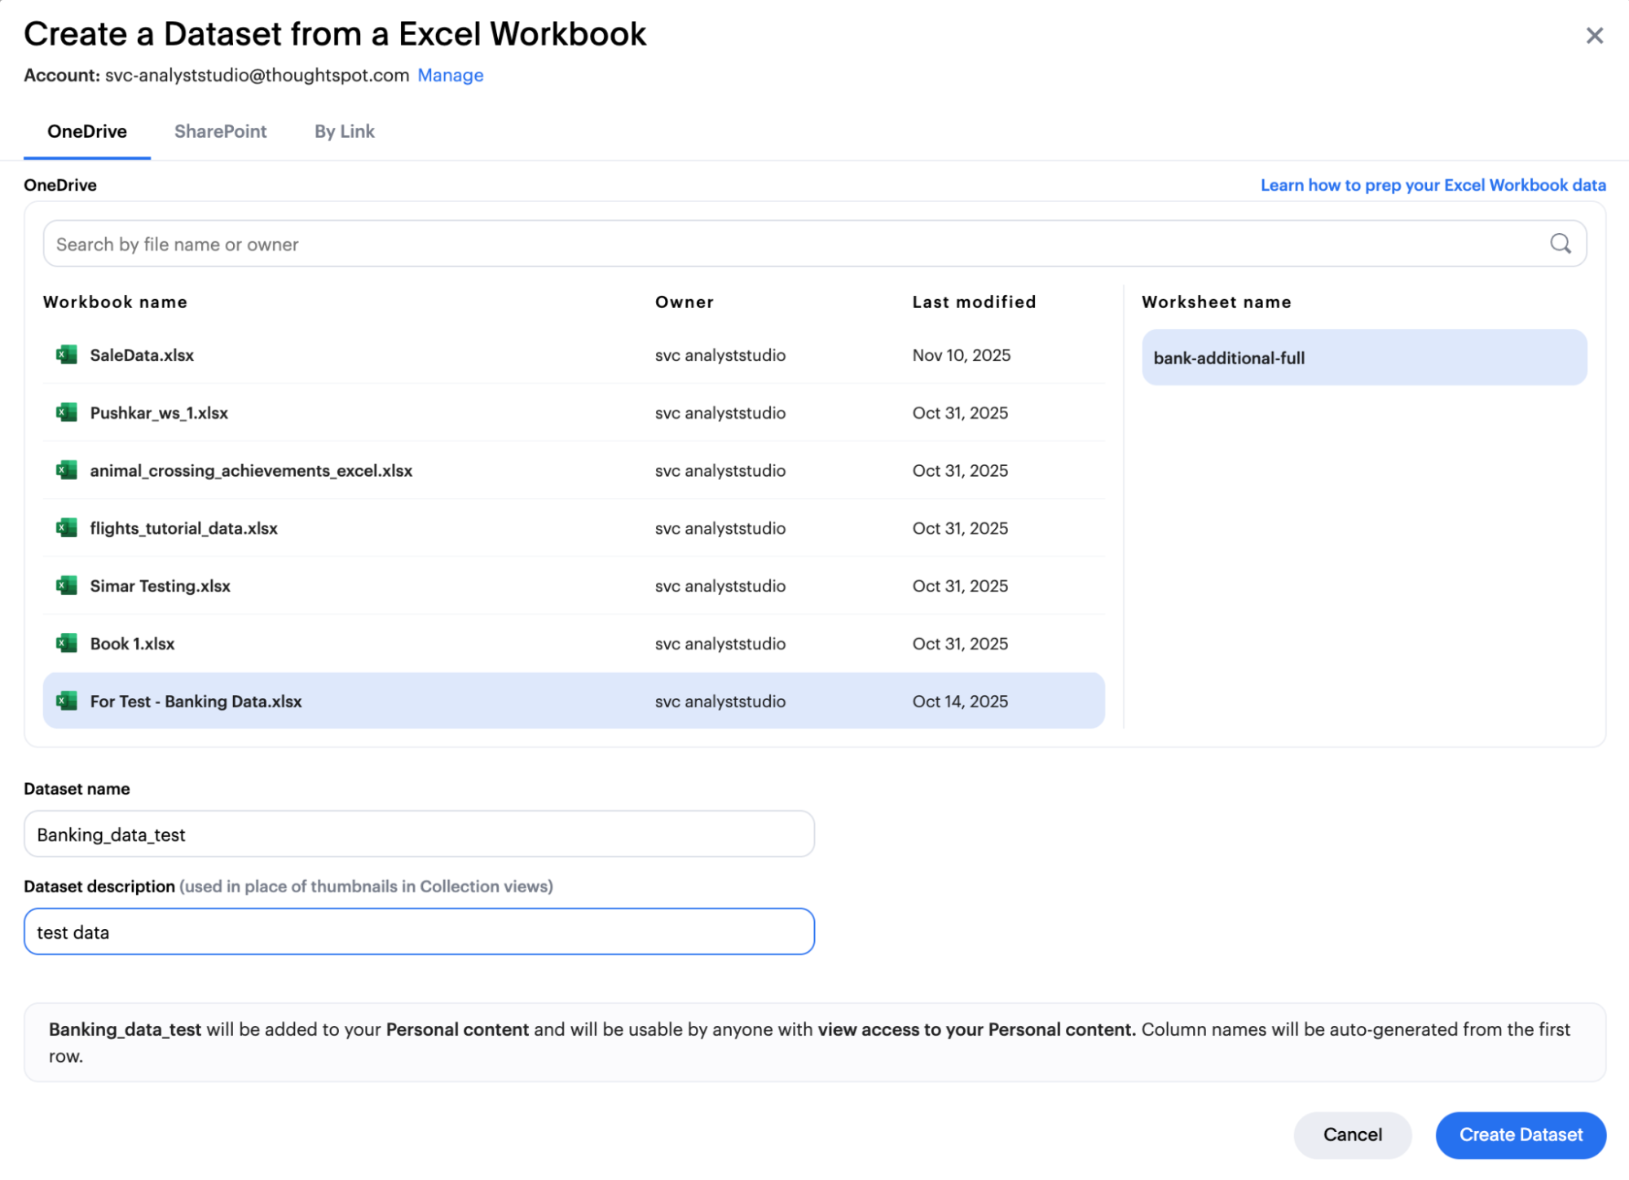Click the search magnifier icon in the search bar
Viewport: 1629px width, 1180px height.
click(1561, 243)
